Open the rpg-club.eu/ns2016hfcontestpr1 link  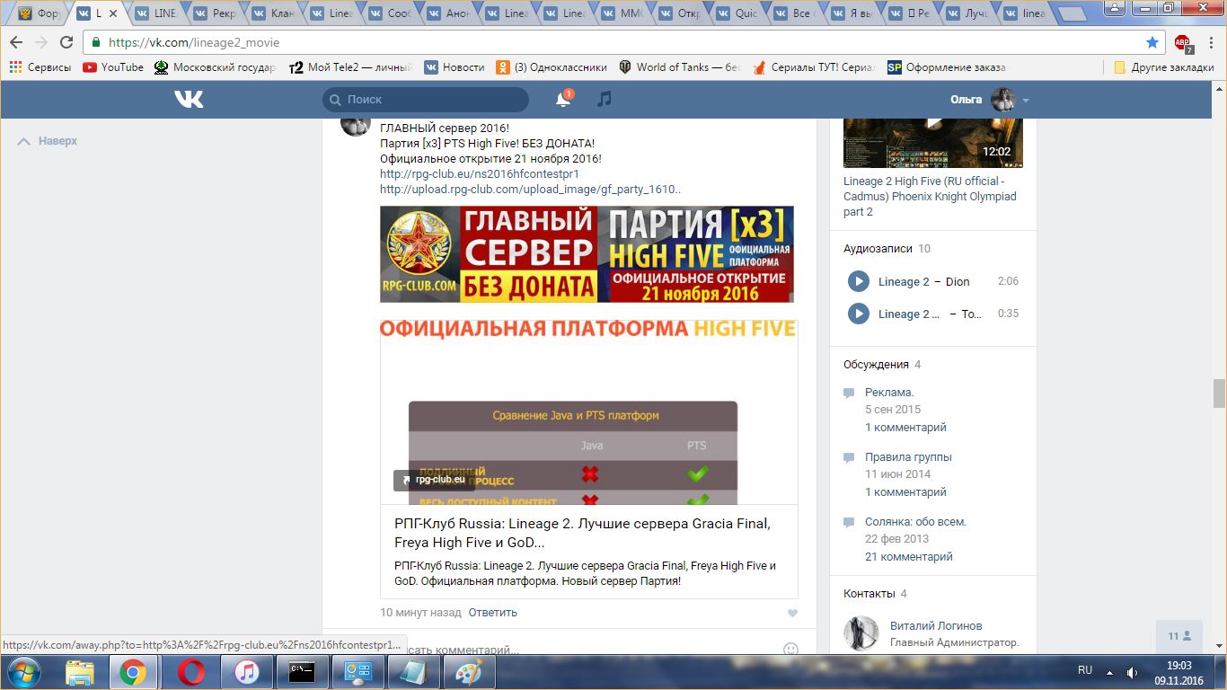480,174
